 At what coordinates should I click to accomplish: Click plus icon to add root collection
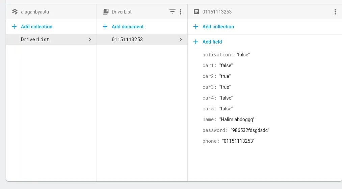click(x=14, y=27)
